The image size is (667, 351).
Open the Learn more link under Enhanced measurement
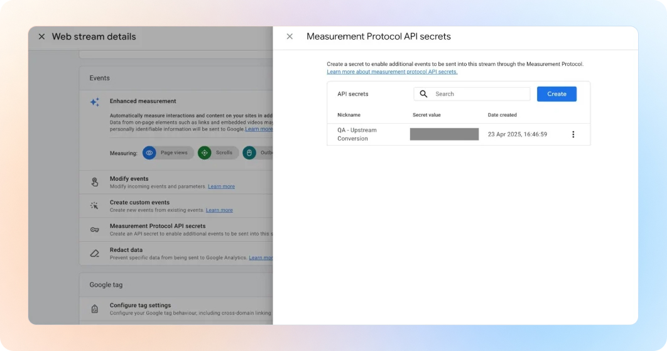pyautogui.click(x=259, y=129)
